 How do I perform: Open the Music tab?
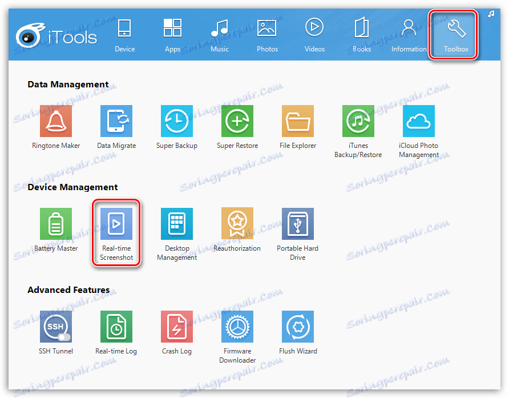(220, 35)
